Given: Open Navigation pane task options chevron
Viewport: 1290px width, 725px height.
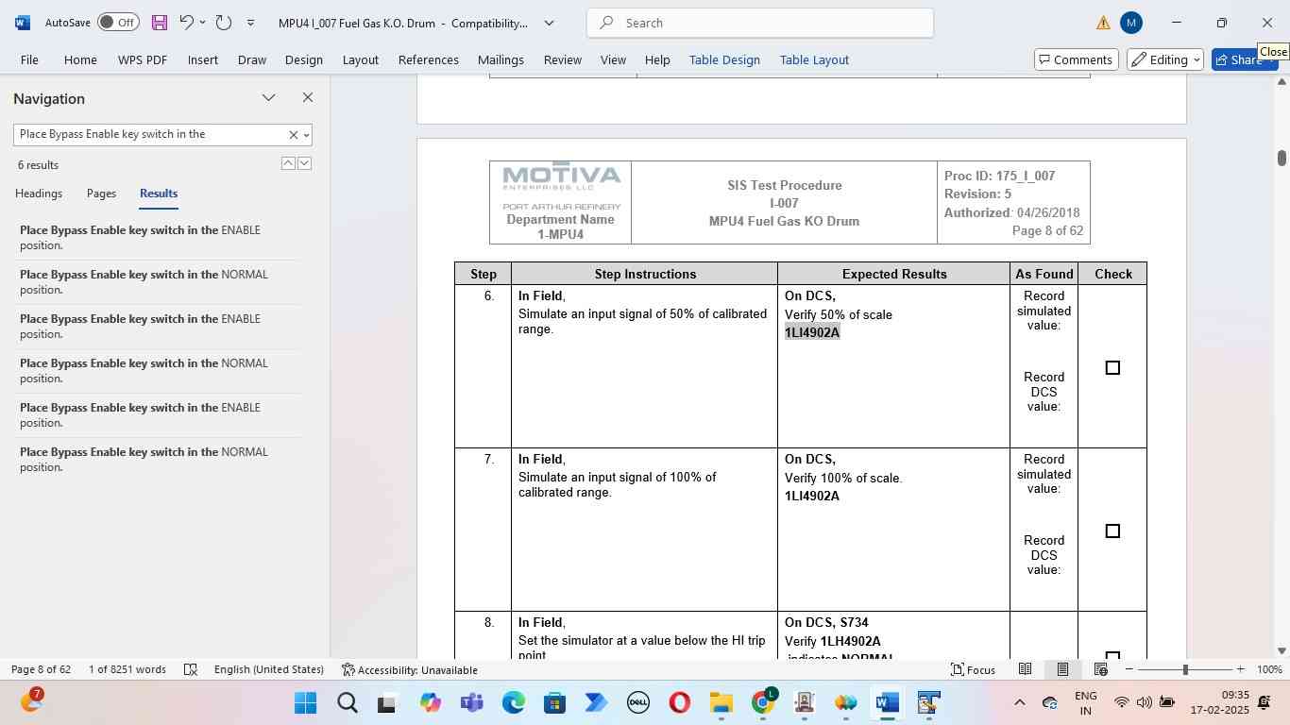Looking at the screenshot, I should tap(269, 97).
